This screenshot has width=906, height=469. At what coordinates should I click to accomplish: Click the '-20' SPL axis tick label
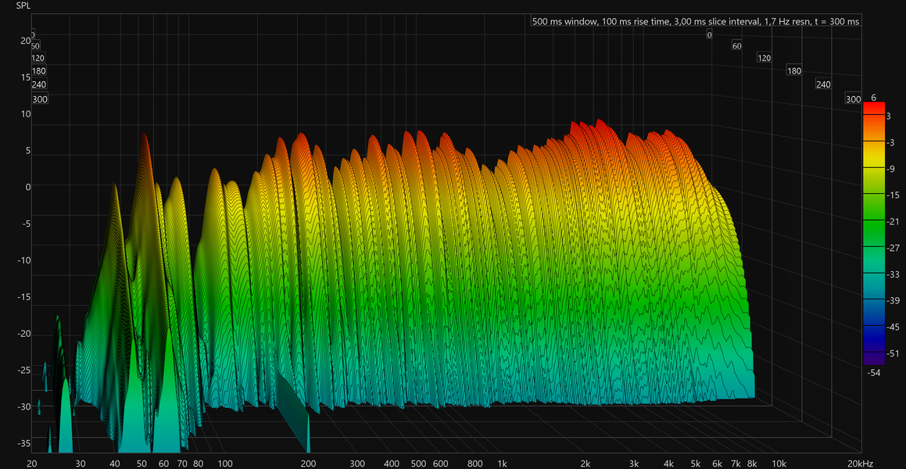click(x=23, y=335)
